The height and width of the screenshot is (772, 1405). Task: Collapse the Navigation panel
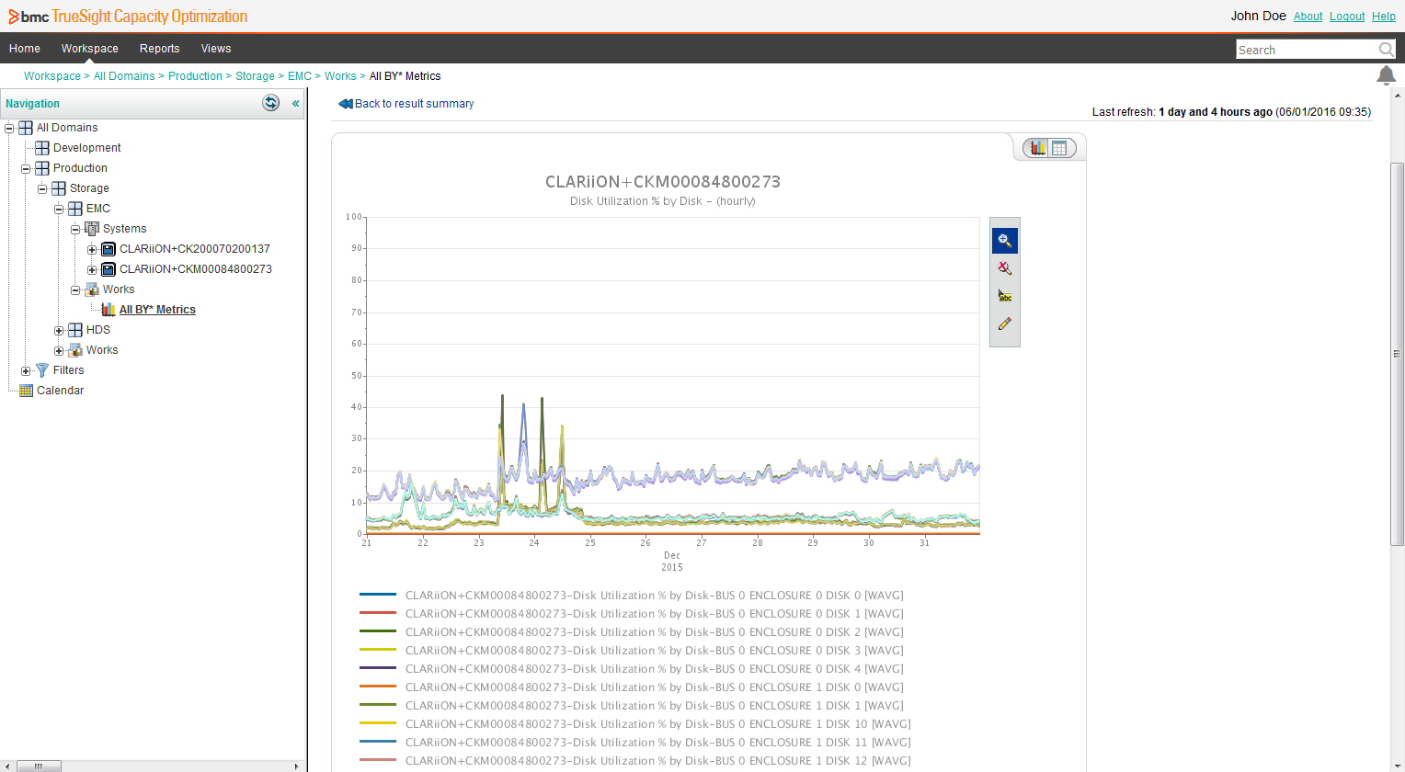tap(295, 104)
